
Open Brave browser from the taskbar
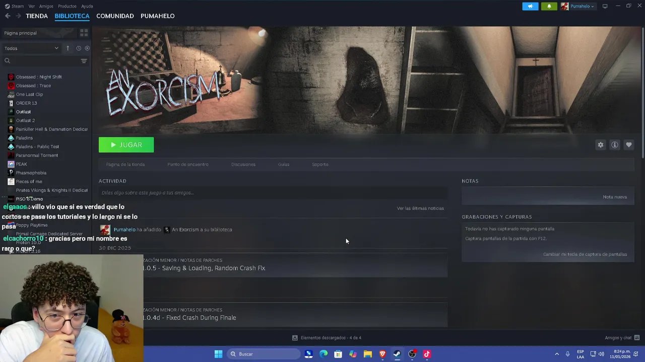coord(382,354)
